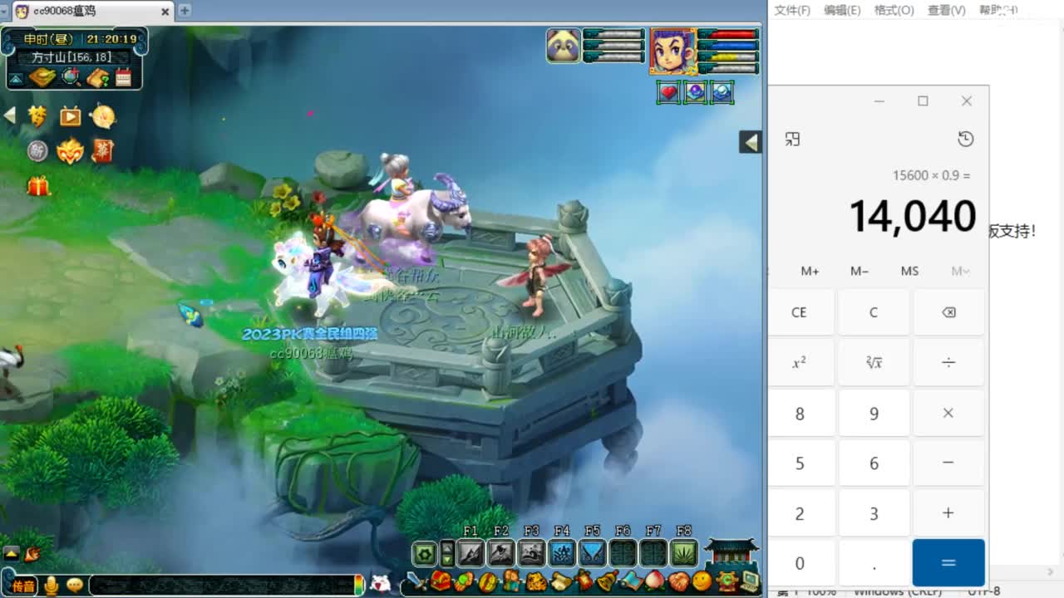This screenshot has height=598, width=1064.
Task: Open the gold tablet icon under location
Action: (x=42, y=77)
